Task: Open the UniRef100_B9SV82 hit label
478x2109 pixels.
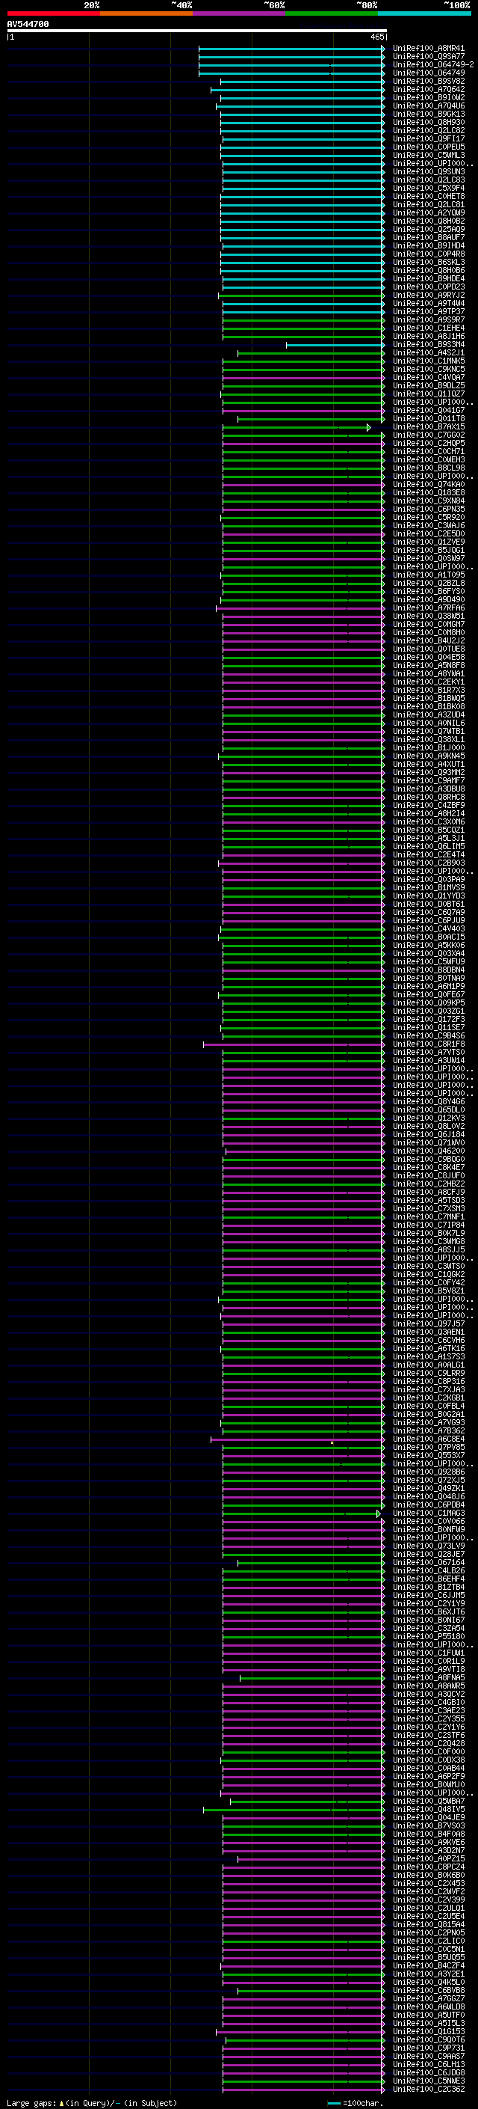Action: click(428, 81)
